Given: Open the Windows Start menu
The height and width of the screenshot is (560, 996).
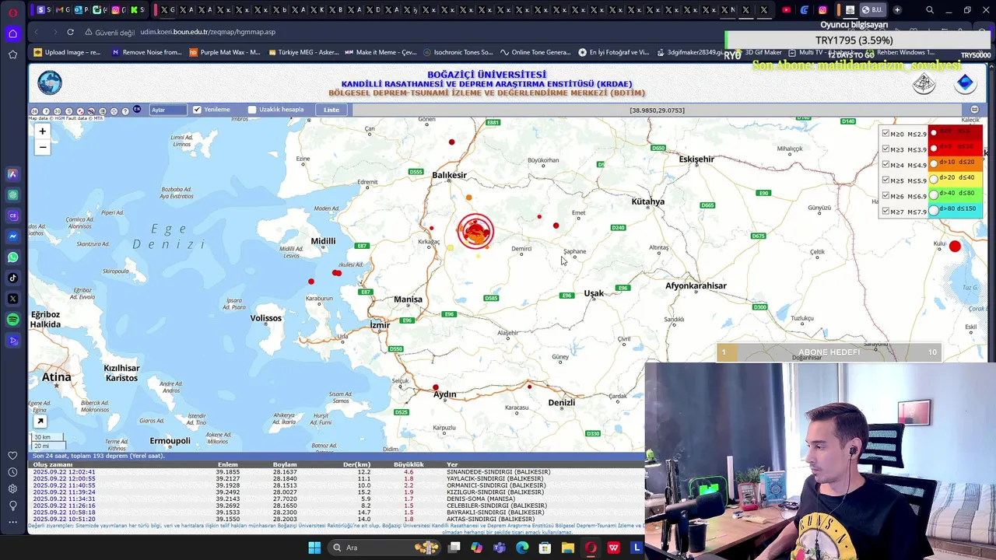Looking at the screenshot, I should tap(314, 548).
